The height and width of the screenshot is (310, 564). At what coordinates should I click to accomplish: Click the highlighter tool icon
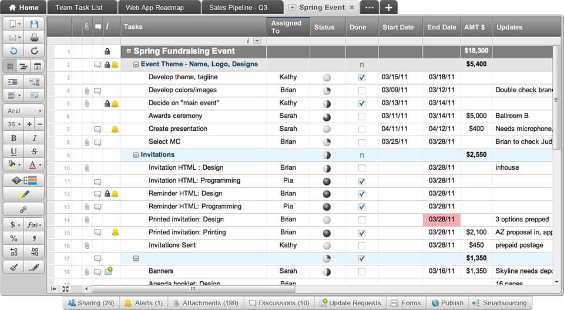tap(23, 194)
